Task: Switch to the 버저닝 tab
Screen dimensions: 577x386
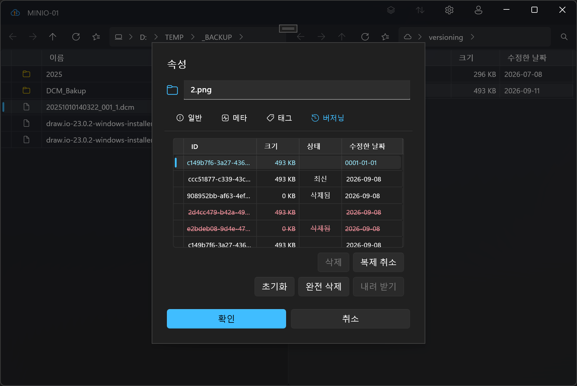Action: [x=328, y=118]
